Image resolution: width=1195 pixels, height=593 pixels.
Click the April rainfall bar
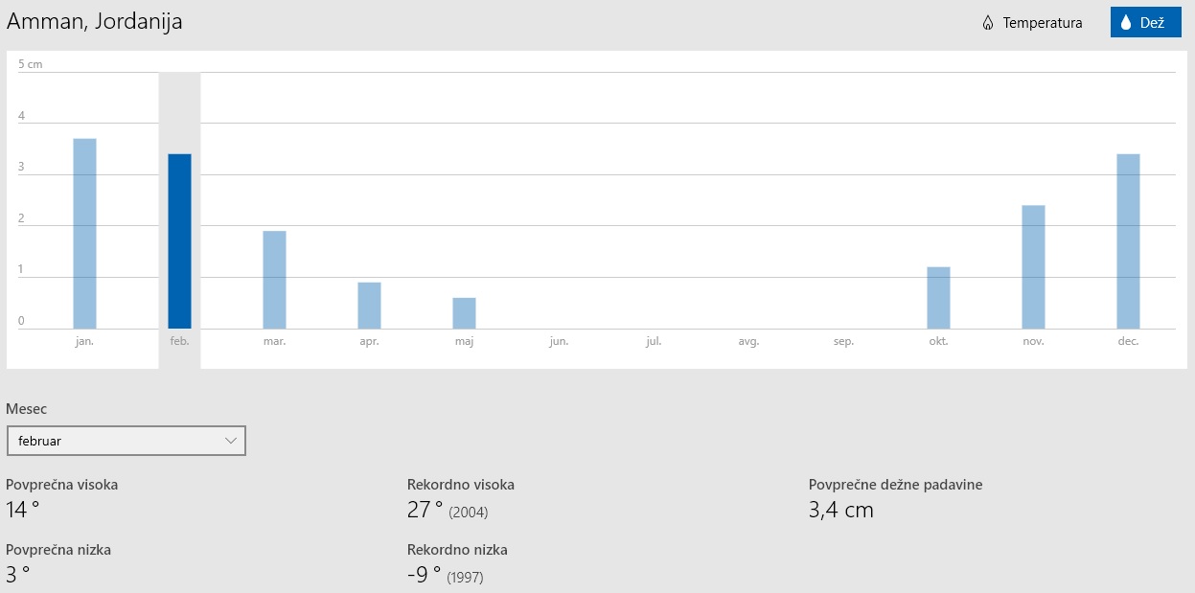tap(369, 306)
